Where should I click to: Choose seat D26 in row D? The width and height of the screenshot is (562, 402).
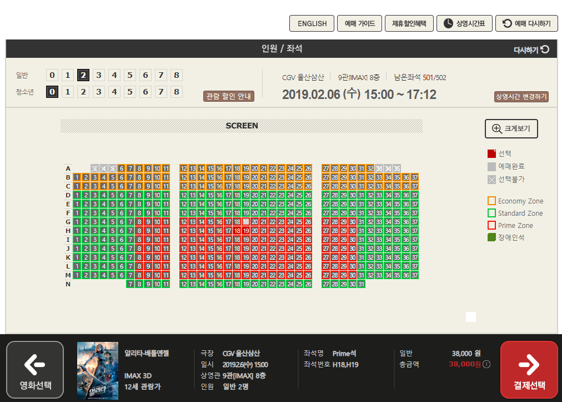308,195
